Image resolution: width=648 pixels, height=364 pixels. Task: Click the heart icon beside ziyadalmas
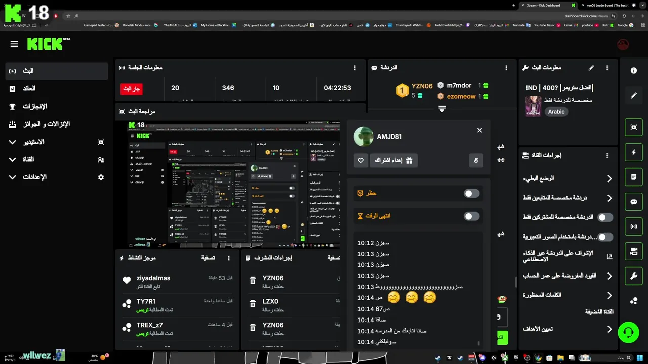pos(127,280)
